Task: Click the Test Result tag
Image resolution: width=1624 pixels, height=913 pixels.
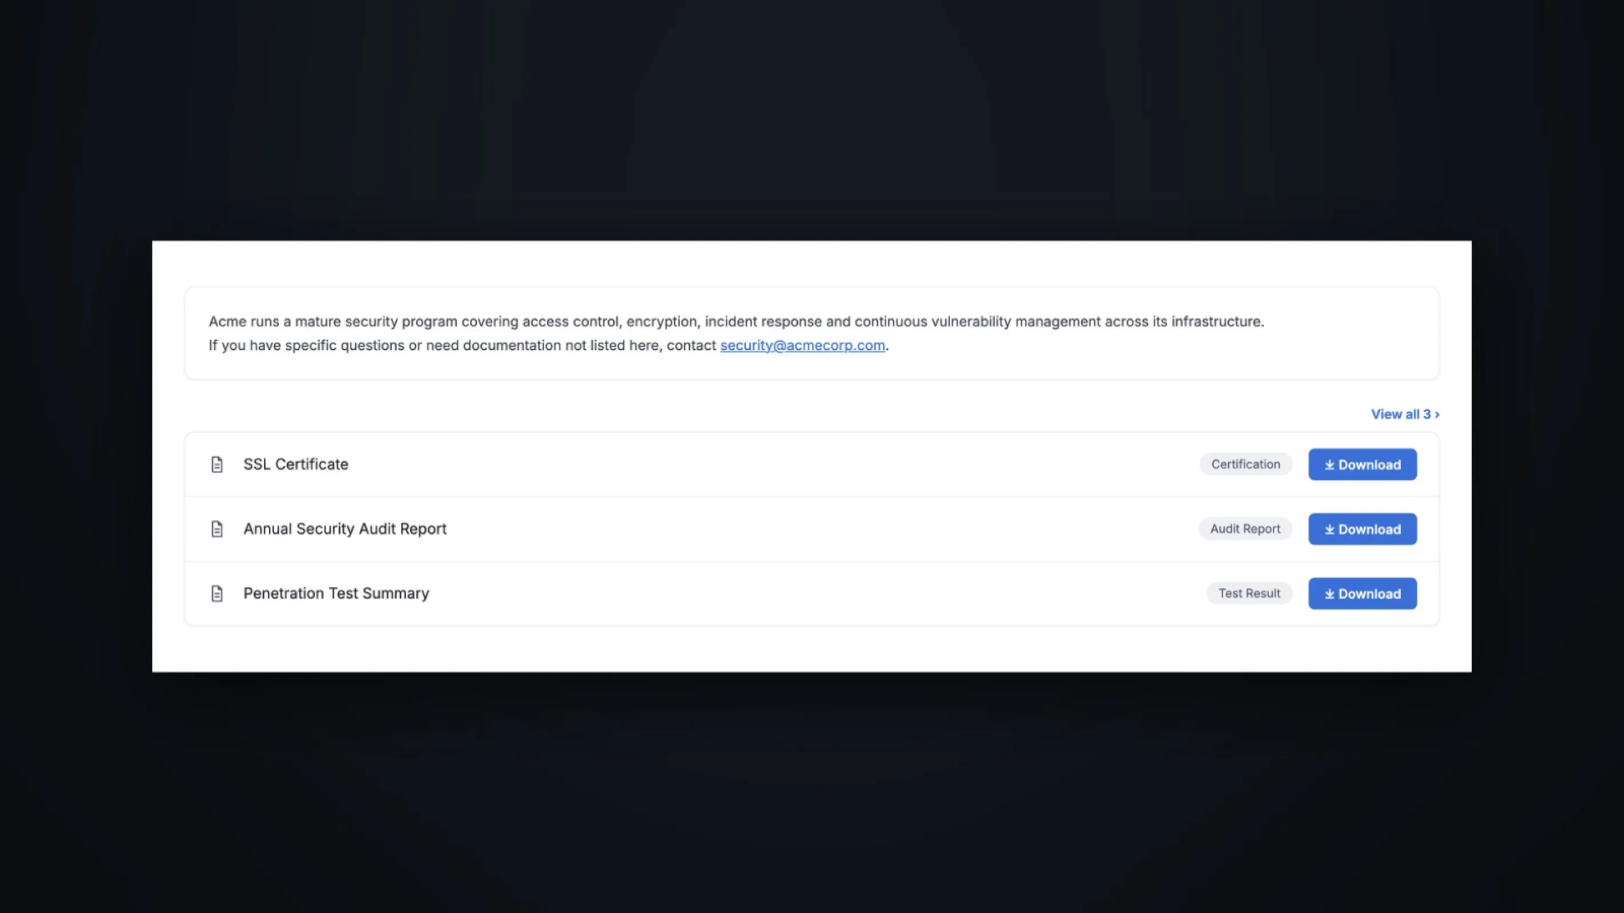Action: [1249, 593]
